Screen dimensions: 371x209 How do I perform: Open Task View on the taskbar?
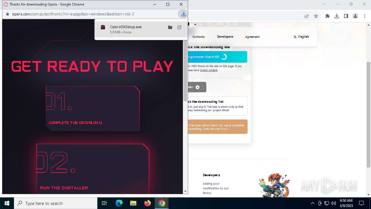click(104, 203)
